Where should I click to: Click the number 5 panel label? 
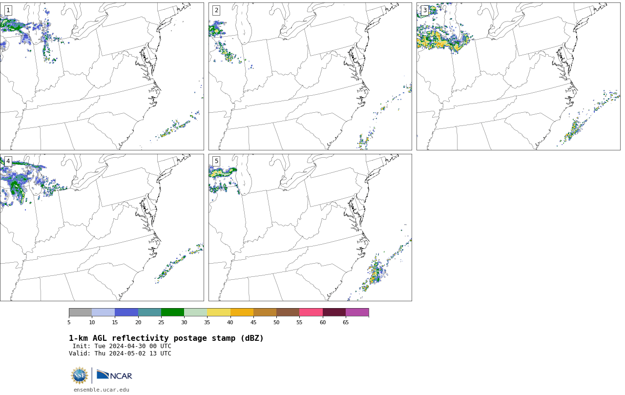click(216, 161)
